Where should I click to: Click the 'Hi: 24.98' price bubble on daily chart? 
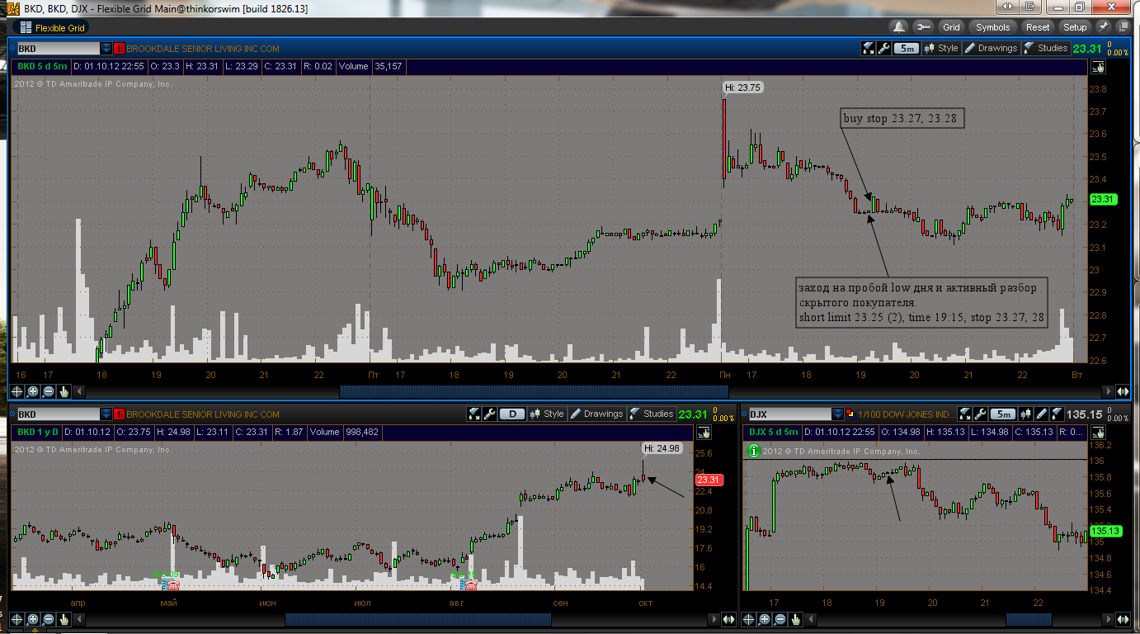pyautogui.click(x=662, y=448)
